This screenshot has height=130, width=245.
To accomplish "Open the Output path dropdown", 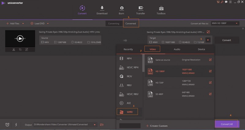I will coord(95,125).
